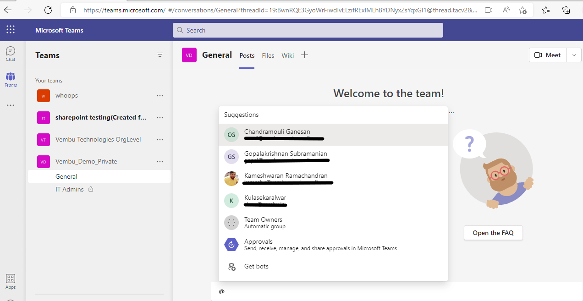Open more options for sharepoint testing team
Screen dimensions: 583x301
160,118
